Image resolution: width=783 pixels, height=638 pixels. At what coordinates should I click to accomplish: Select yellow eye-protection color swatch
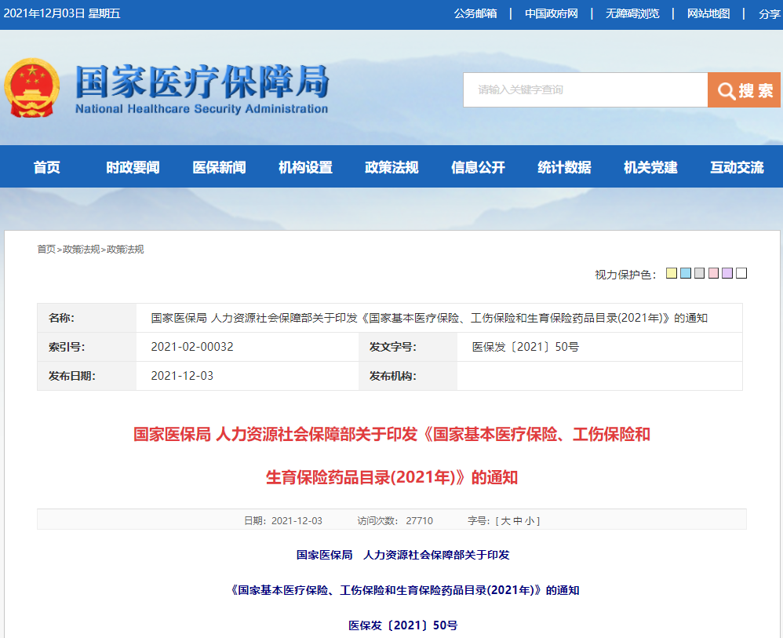point(672,273)
